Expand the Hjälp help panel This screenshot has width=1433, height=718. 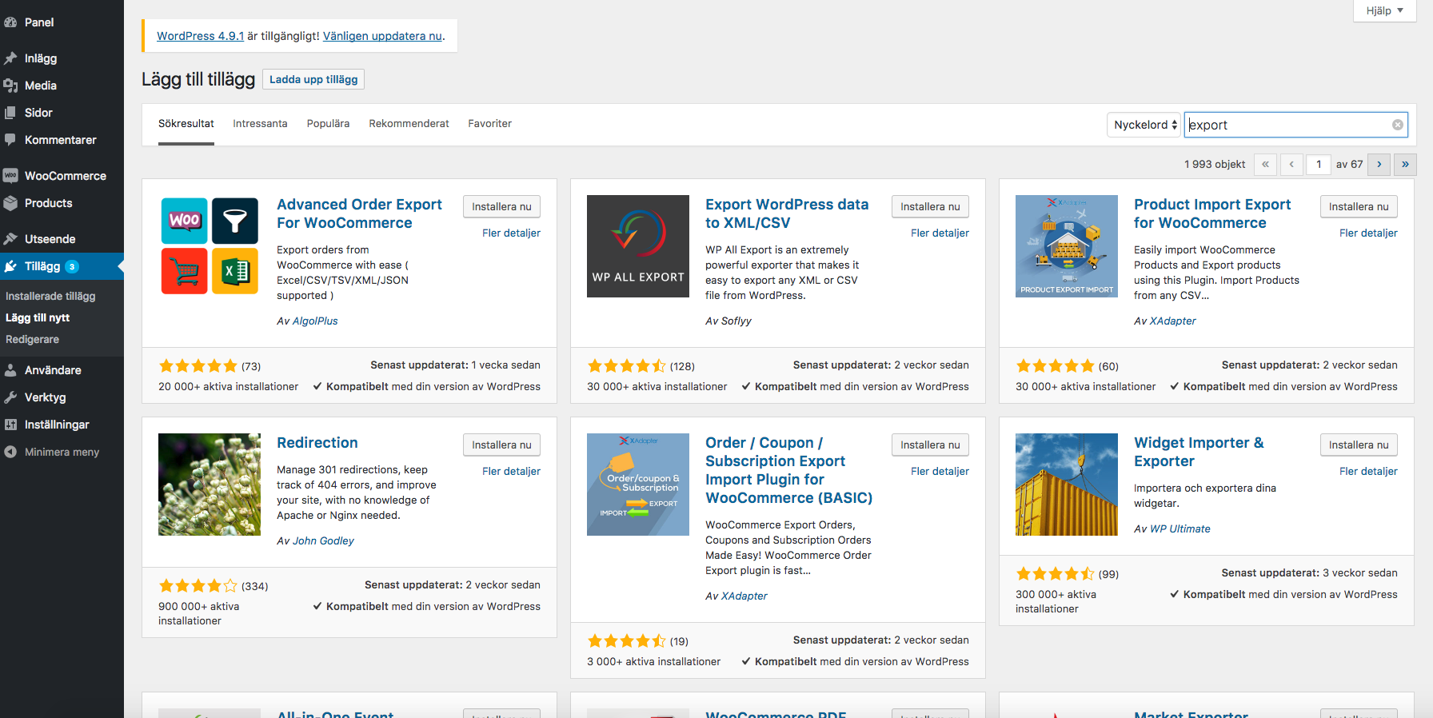click(x=1385, y=10)
